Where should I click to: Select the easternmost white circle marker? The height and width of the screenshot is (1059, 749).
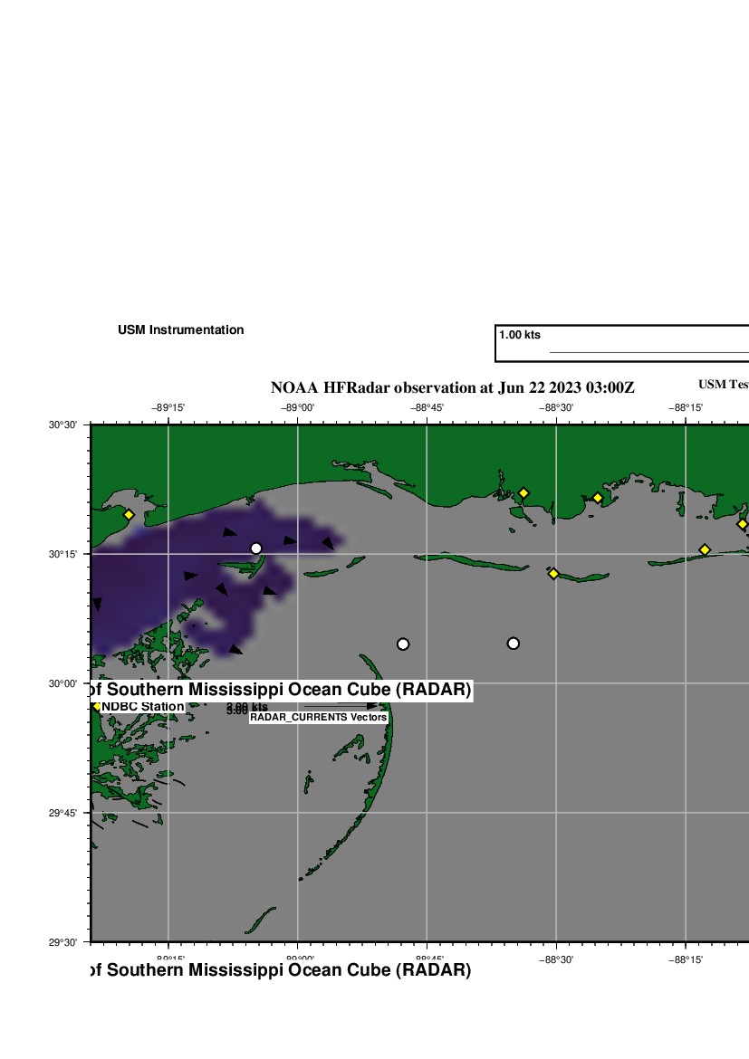[x=513, y=644]
